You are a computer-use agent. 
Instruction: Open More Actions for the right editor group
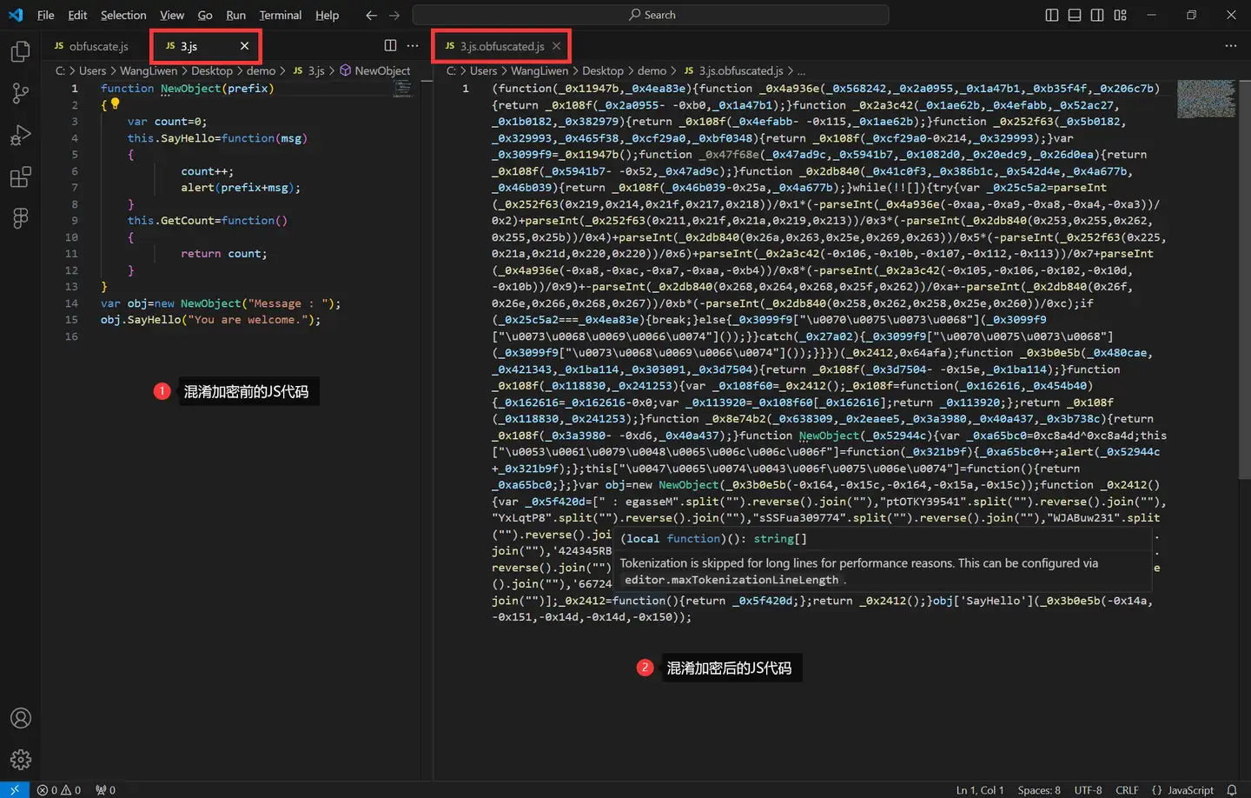click(x=1230, y=45)
